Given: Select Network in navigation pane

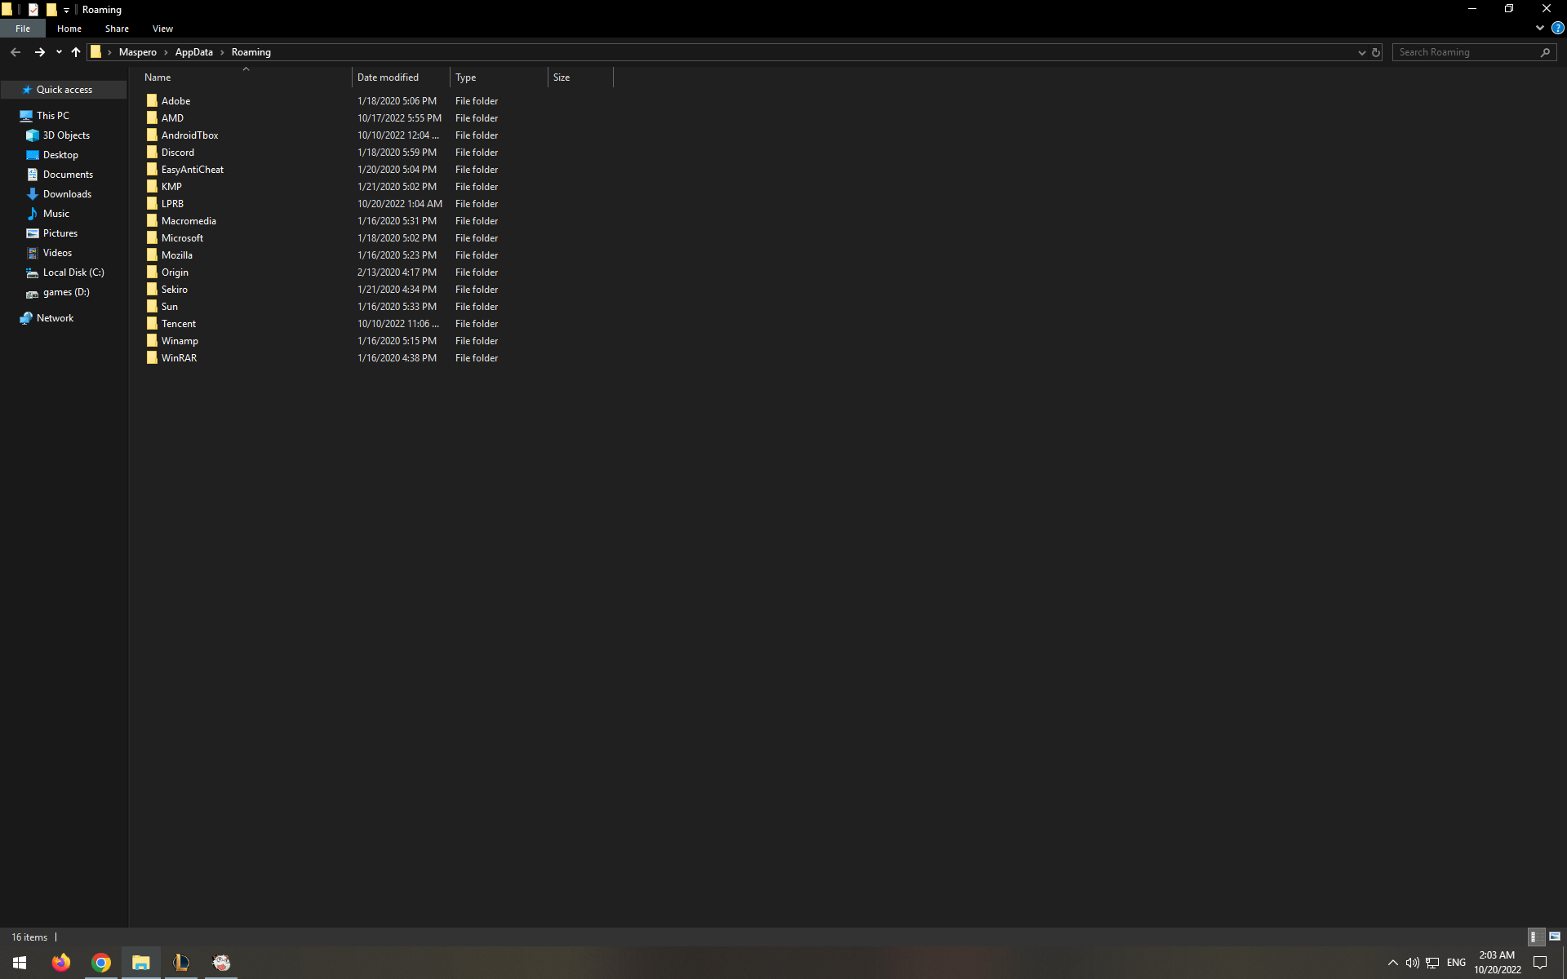Looking at the screenshot, I should pyautogui.click(x=55, y=318).
